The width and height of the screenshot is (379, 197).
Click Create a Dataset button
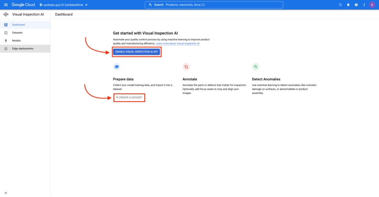129,98
